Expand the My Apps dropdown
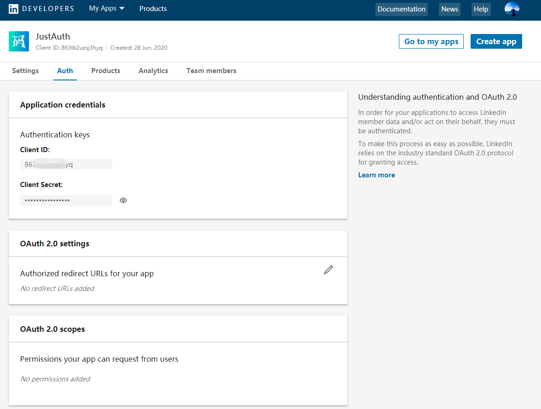The image size is (541, 409). (x=107, y=9)
